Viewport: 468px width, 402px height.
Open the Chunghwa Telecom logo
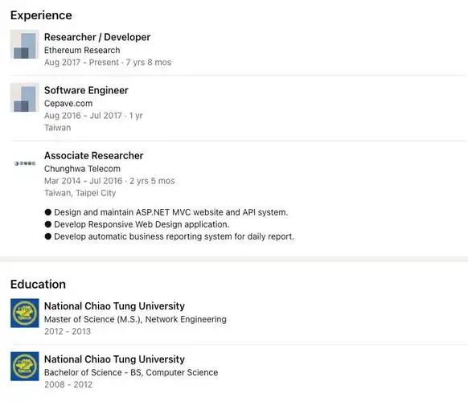point(25,163)
